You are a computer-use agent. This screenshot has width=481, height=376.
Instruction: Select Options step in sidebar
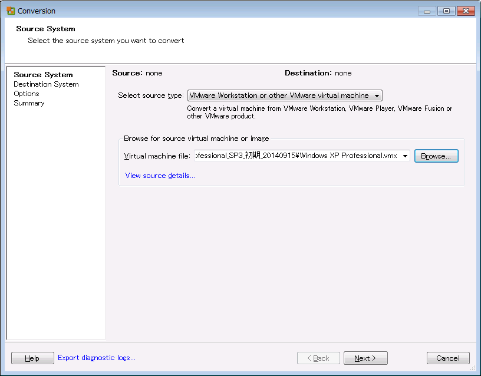(x=27, y=94)
